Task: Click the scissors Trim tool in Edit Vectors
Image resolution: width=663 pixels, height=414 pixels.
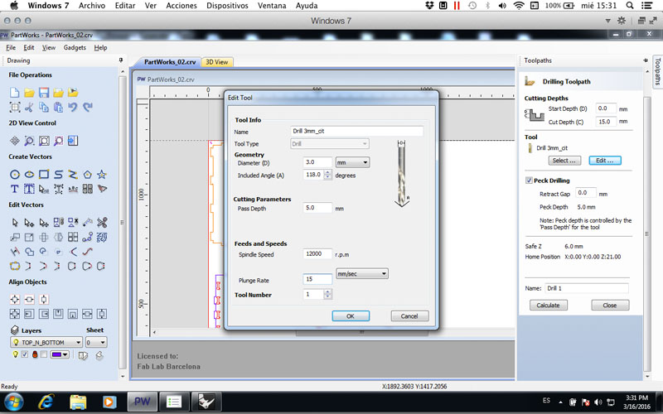Action: pyautogui.click(x=102, y=222)
